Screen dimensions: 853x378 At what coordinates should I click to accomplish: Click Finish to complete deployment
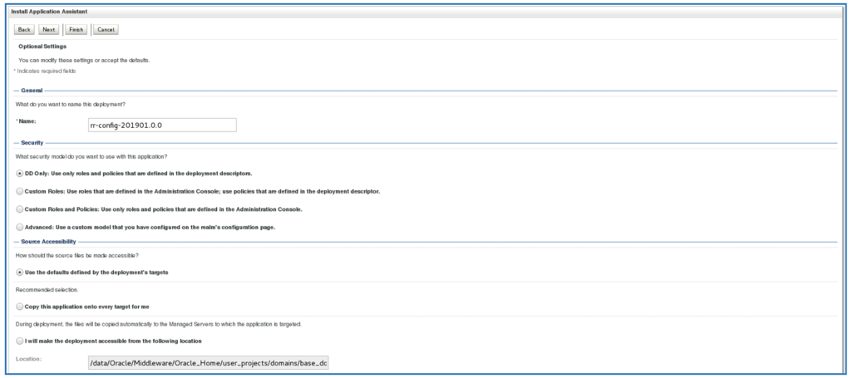76,30
